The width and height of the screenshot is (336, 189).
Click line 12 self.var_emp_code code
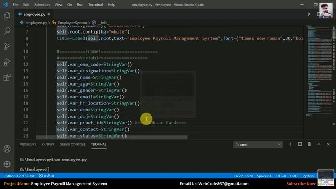point(94,64)
